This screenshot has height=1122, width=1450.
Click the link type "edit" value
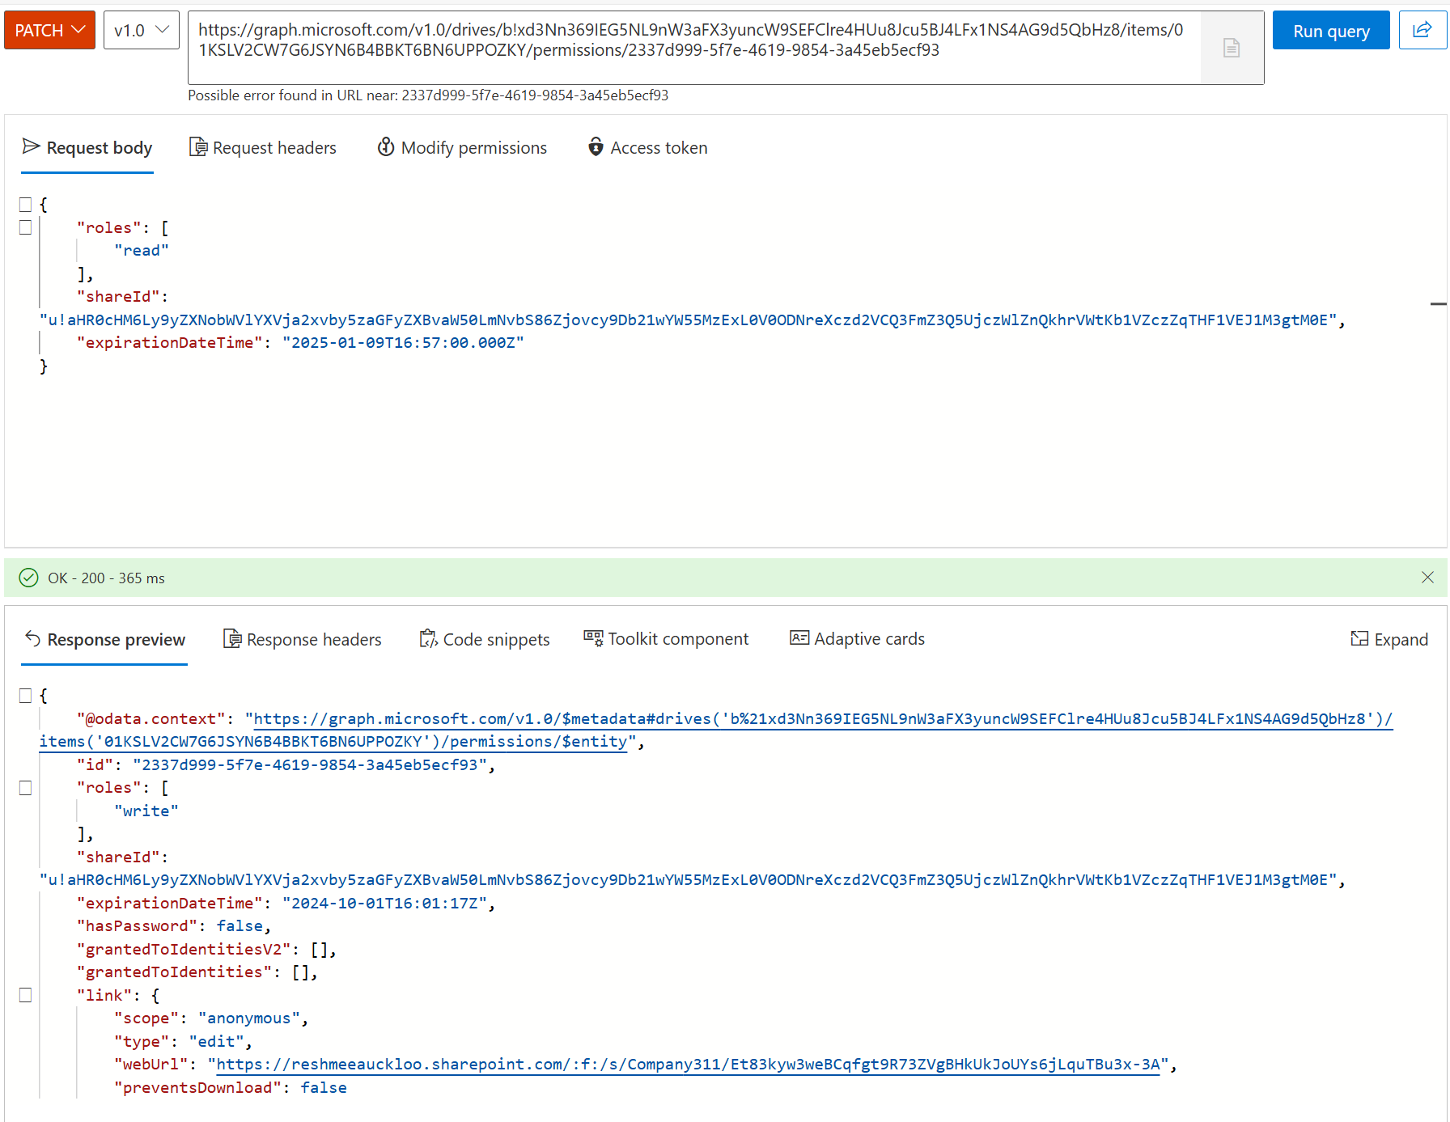(x=217, y=1042)
